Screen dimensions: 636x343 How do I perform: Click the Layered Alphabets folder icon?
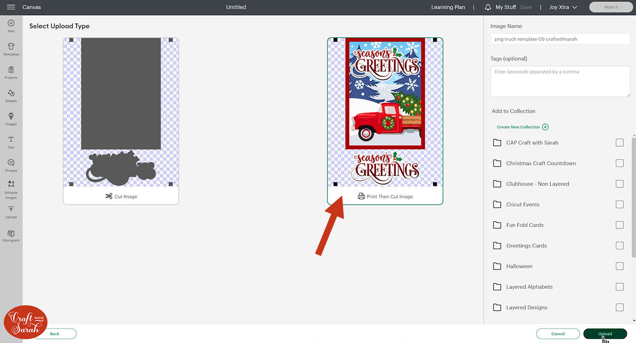coord(497,287)
